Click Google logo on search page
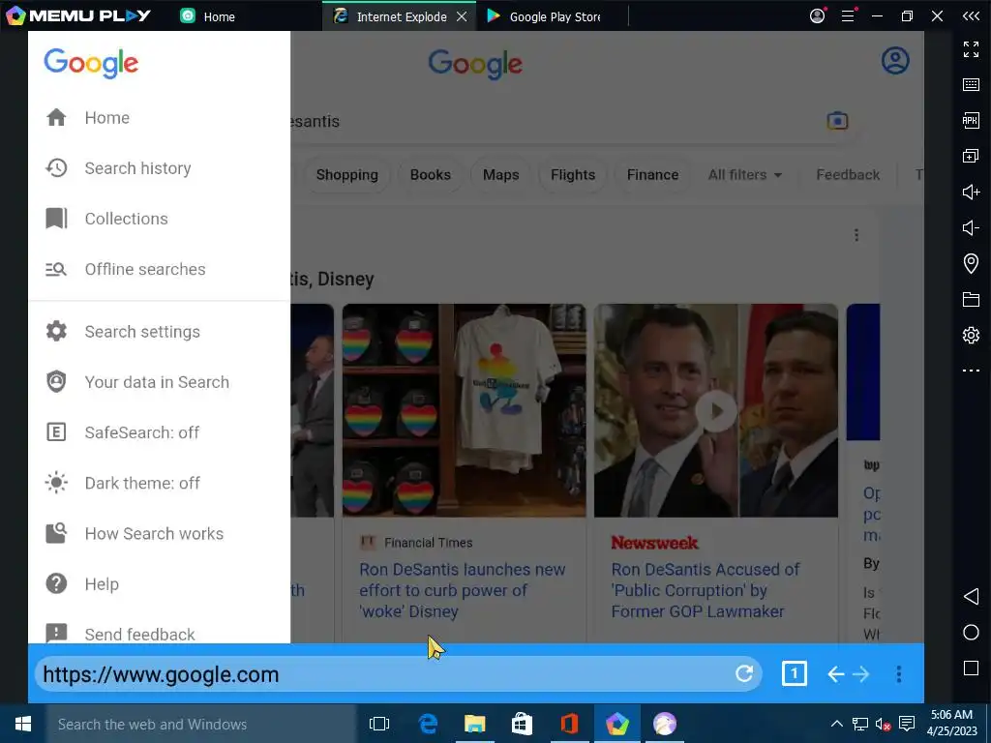991x743 pixels. [475, 64]
